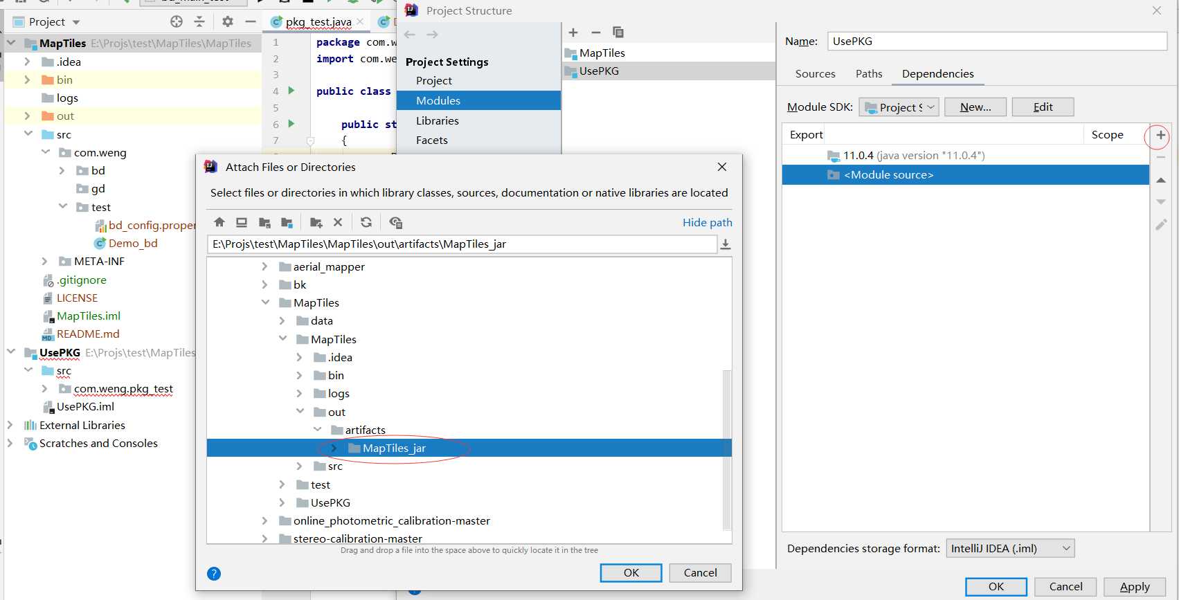The height and width of the screenshot is (600, 1179).
Task: Edit the selected dependency with the pencil icon
Action: pyautogui.click(x=1161, y=225)
